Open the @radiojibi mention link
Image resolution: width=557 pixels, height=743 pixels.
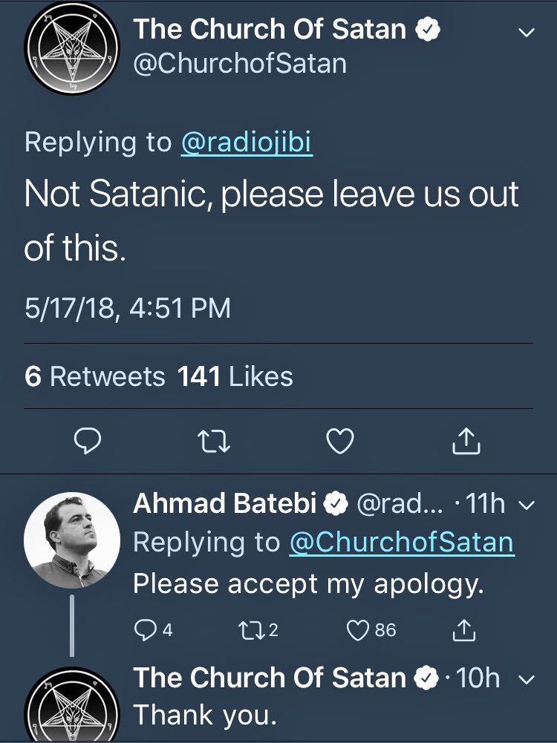tap(247, 142)
